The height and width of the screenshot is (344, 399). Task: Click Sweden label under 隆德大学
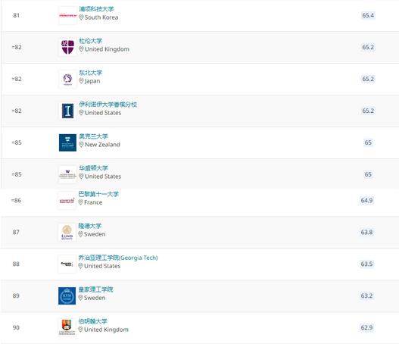(x=95, y=234)
